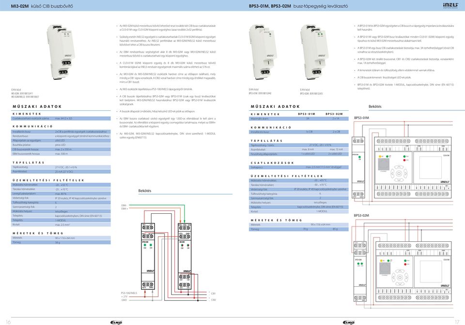
Task: Click the iNELS logo in the header
Action: (x=450, y=5)
